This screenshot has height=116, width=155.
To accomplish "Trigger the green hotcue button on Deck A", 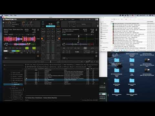I will point(17,51).
